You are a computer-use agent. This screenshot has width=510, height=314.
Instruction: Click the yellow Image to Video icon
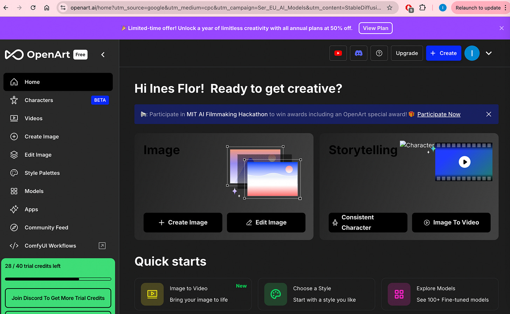(152, 294)
